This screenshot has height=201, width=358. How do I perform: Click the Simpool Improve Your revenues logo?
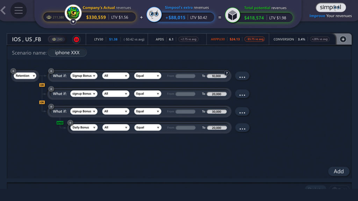[x=331, y=11]
